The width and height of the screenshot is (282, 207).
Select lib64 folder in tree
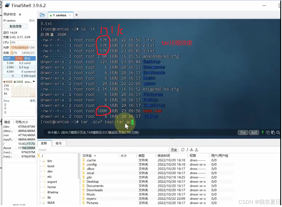pyautogui.click(x=51, y=202)
